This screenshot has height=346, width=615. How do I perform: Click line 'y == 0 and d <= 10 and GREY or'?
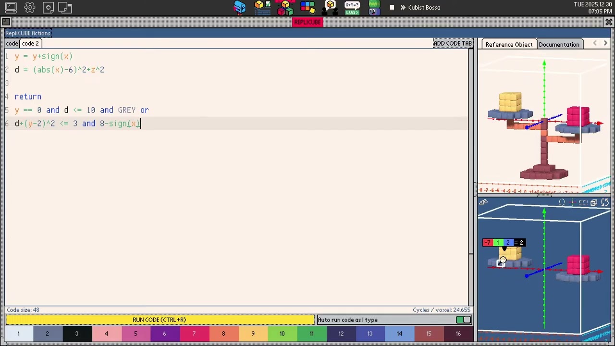point(81,110)
